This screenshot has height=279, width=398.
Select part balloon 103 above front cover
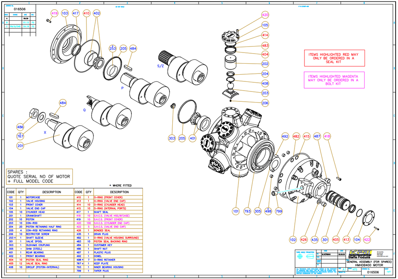coord(65,13)
